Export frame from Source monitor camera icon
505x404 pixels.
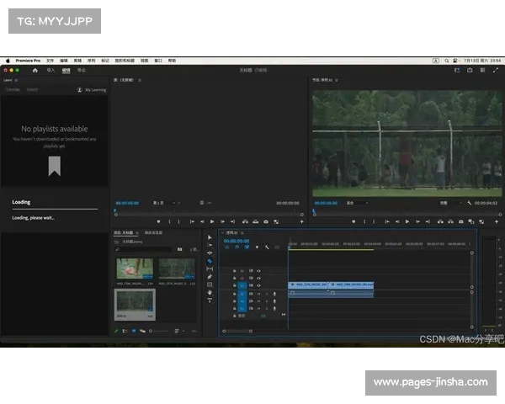pyautogui.click(x=266, y=221)
